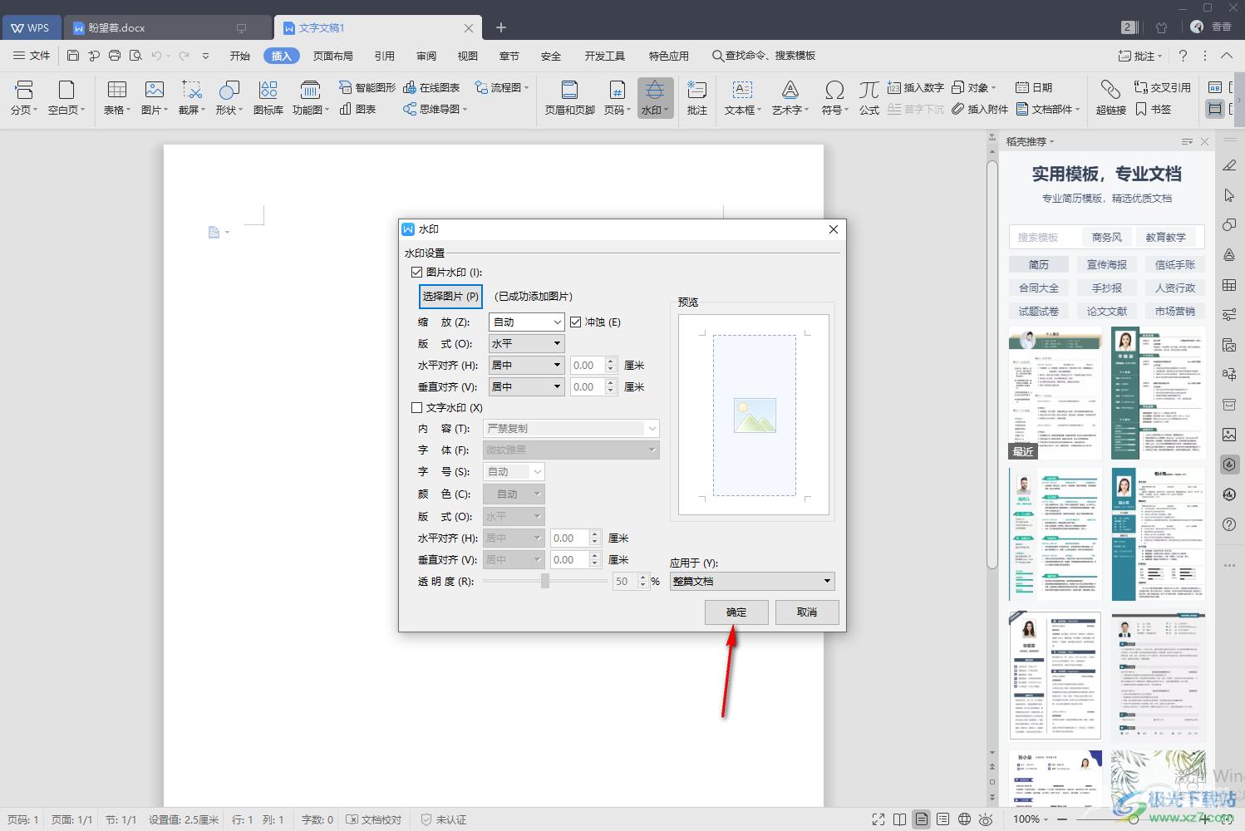Click the Bookmark (书签) icon

(x=1154, y=109)
